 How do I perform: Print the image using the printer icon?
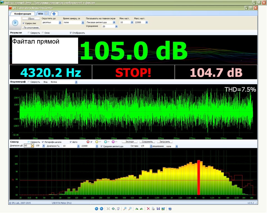pyautogui.click(x=153, y=209)
